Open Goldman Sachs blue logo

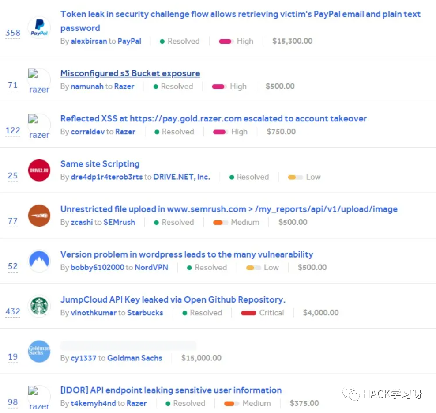(39, 352)
